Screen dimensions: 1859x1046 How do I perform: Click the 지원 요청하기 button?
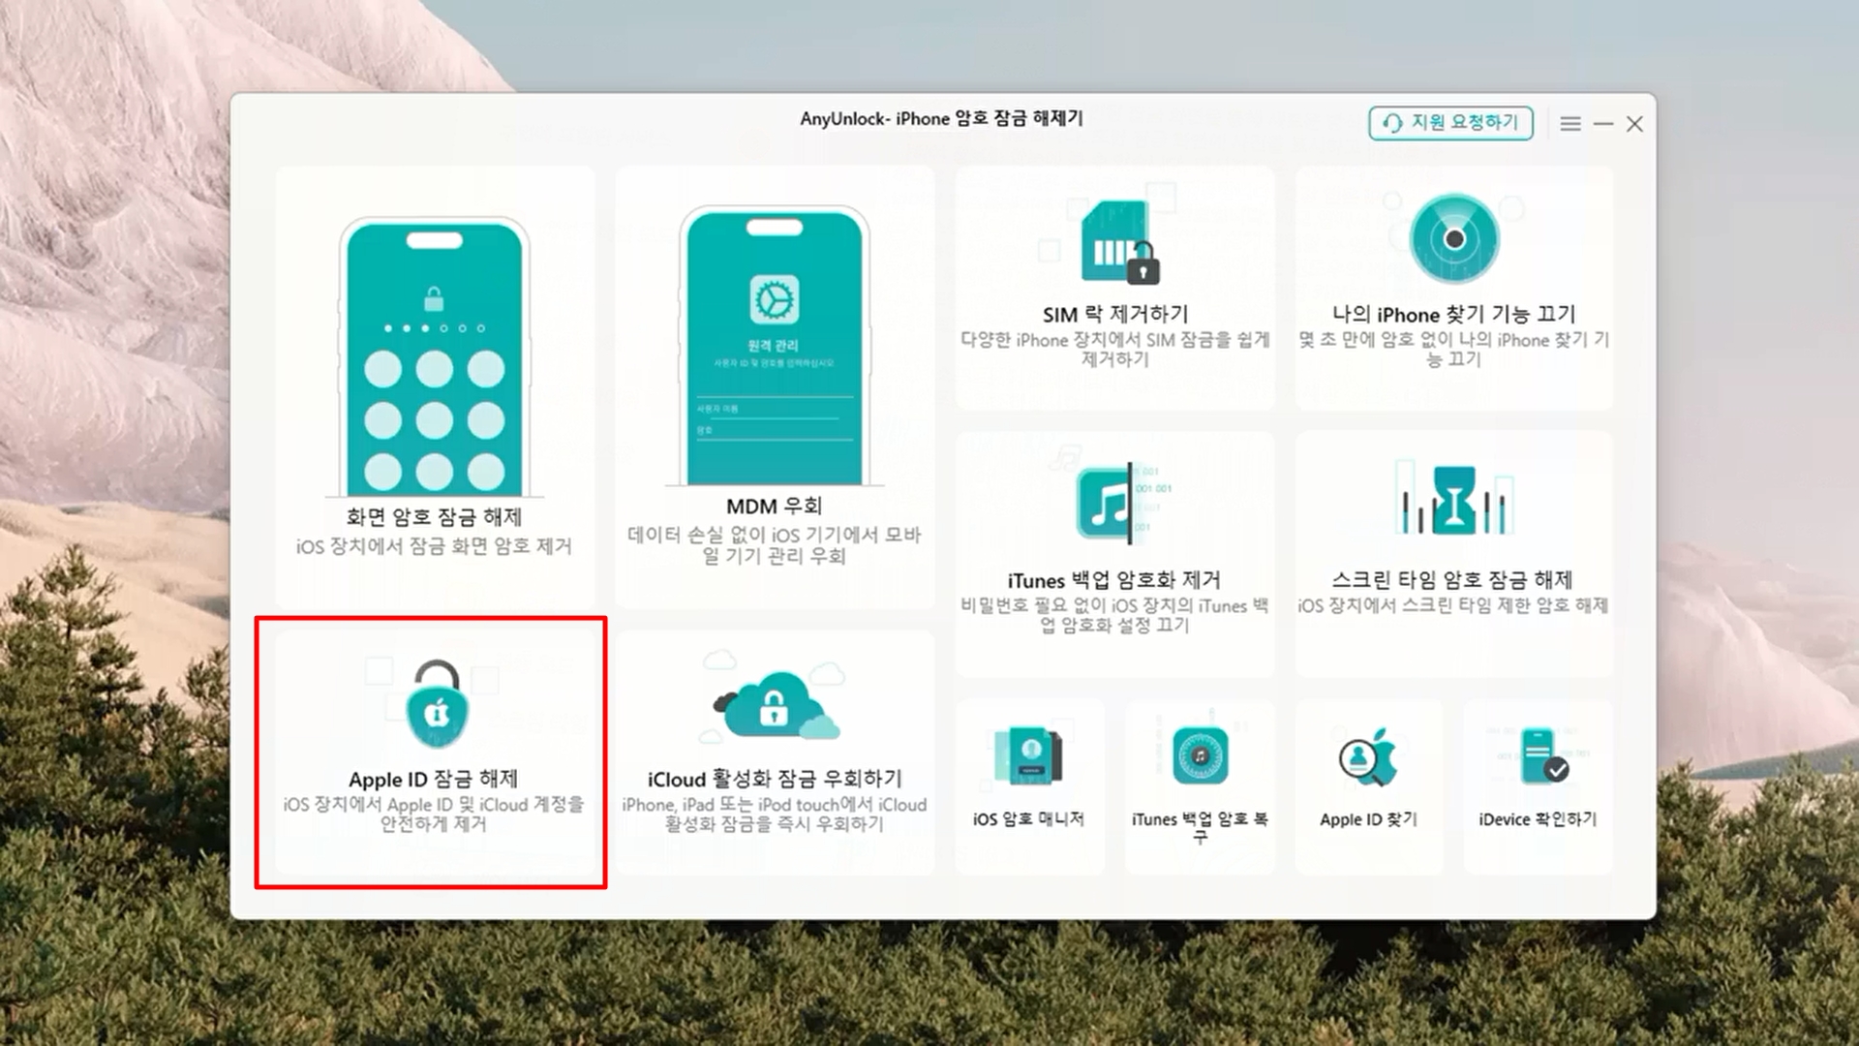(1450, 123)
